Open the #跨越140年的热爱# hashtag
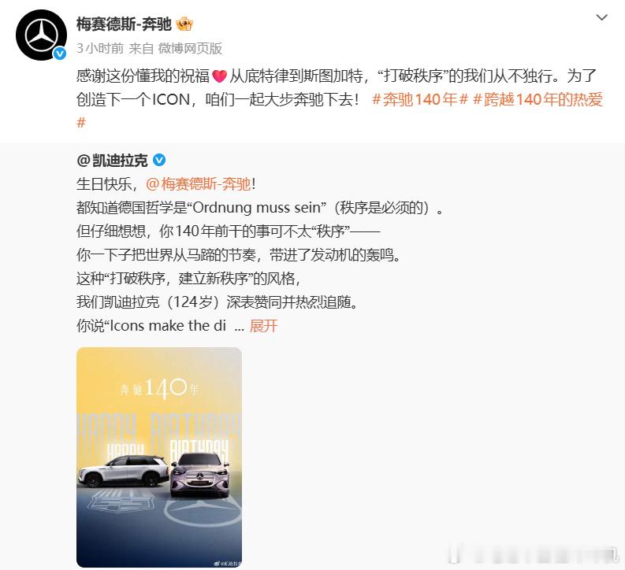 (x=340, y=111)
